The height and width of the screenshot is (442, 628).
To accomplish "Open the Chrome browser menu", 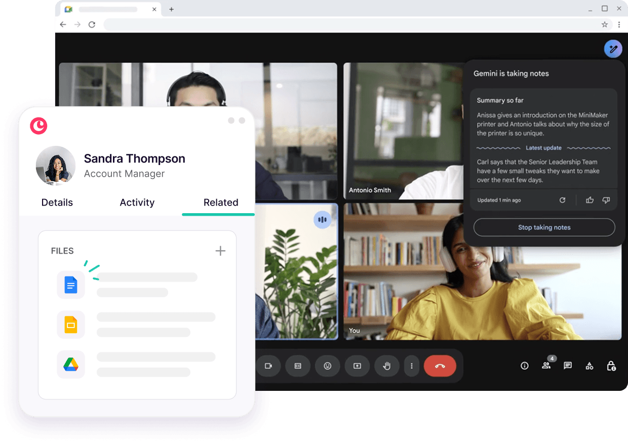I will tap(619, 24).
